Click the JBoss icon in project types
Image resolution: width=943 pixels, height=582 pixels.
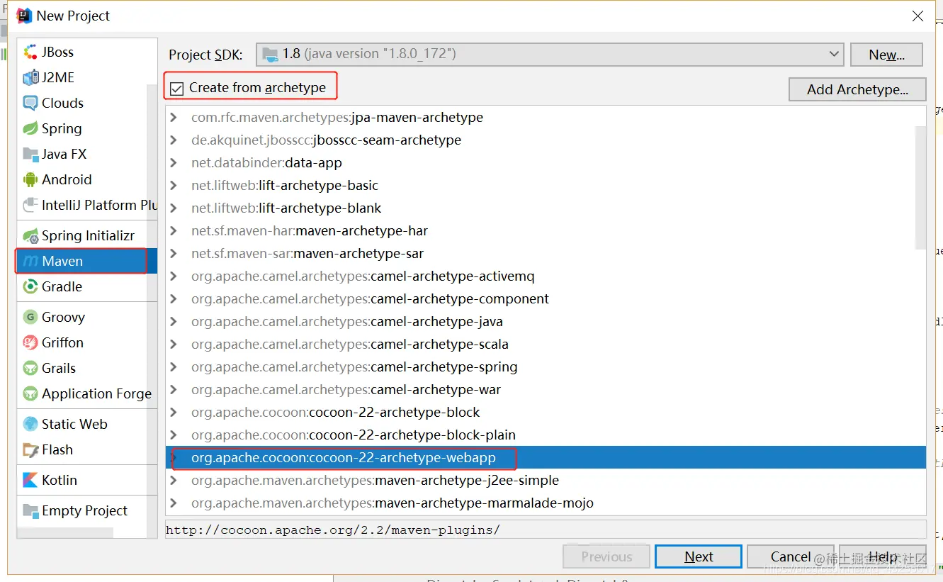tap(30, 52)
